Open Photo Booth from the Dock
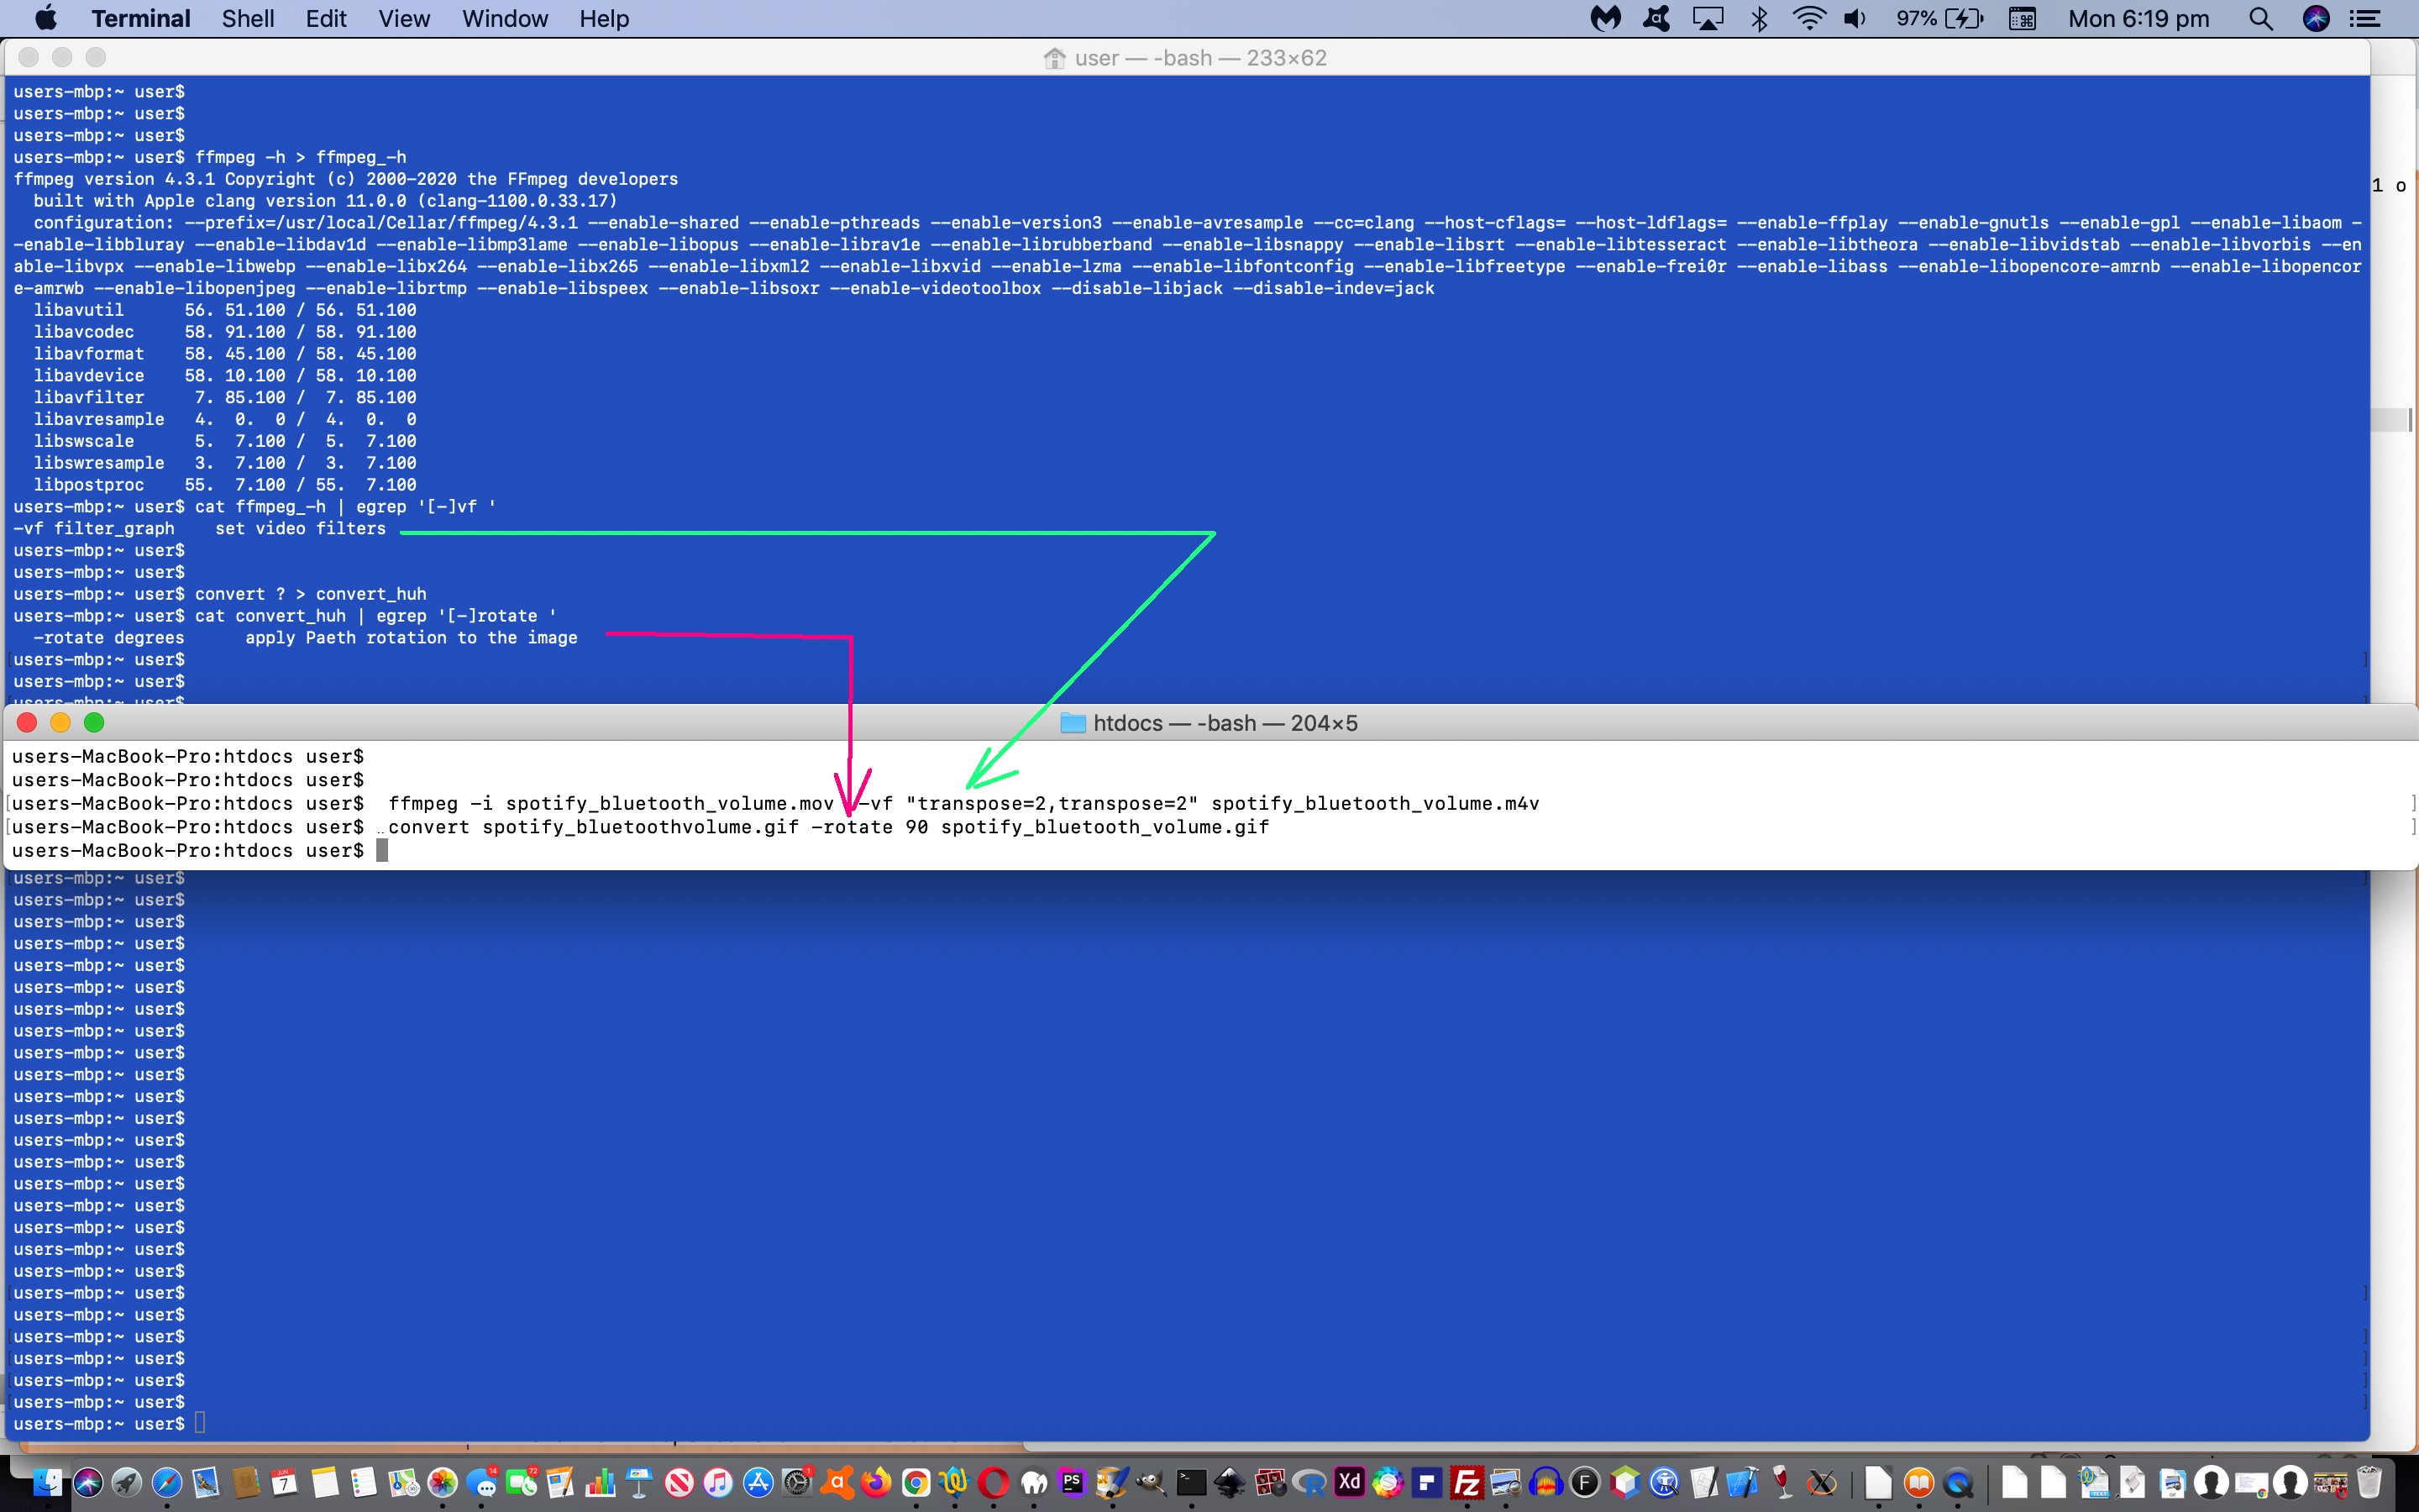Screen dimensions: 2419x1512 [1271, 1482]
